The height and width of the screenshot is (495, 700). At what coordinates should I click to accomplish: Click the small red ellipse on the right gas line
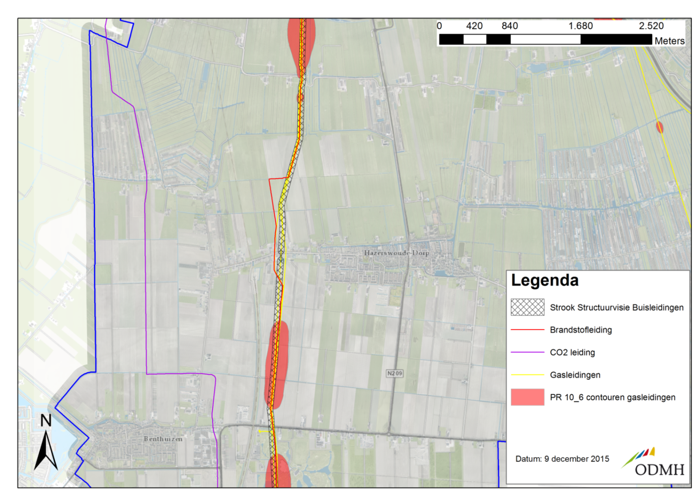(659, 127)
